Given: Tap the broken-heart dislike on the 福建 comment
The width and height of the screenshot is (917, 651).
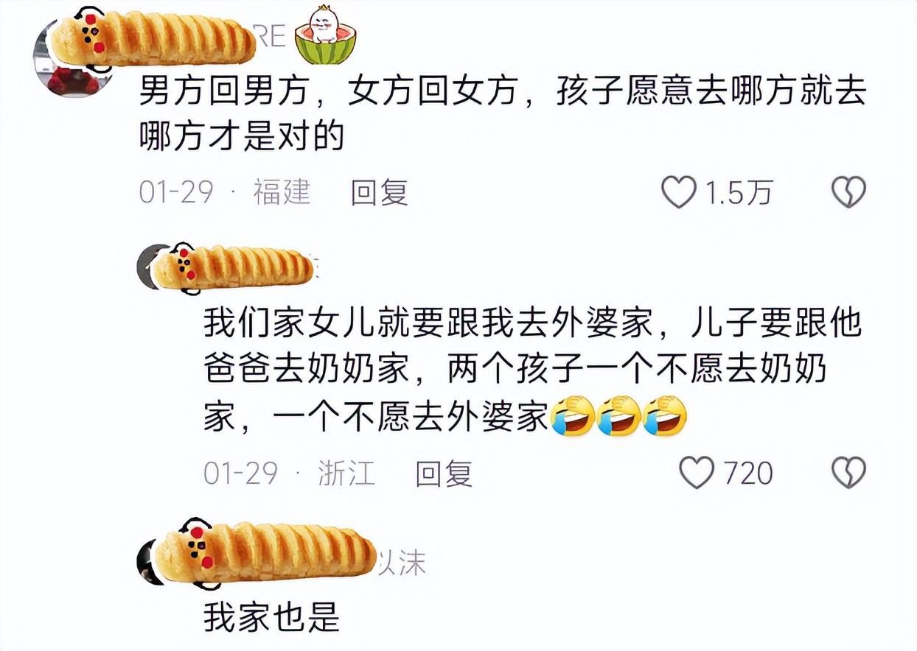Looking at the screenshot, I should (848, 193).
